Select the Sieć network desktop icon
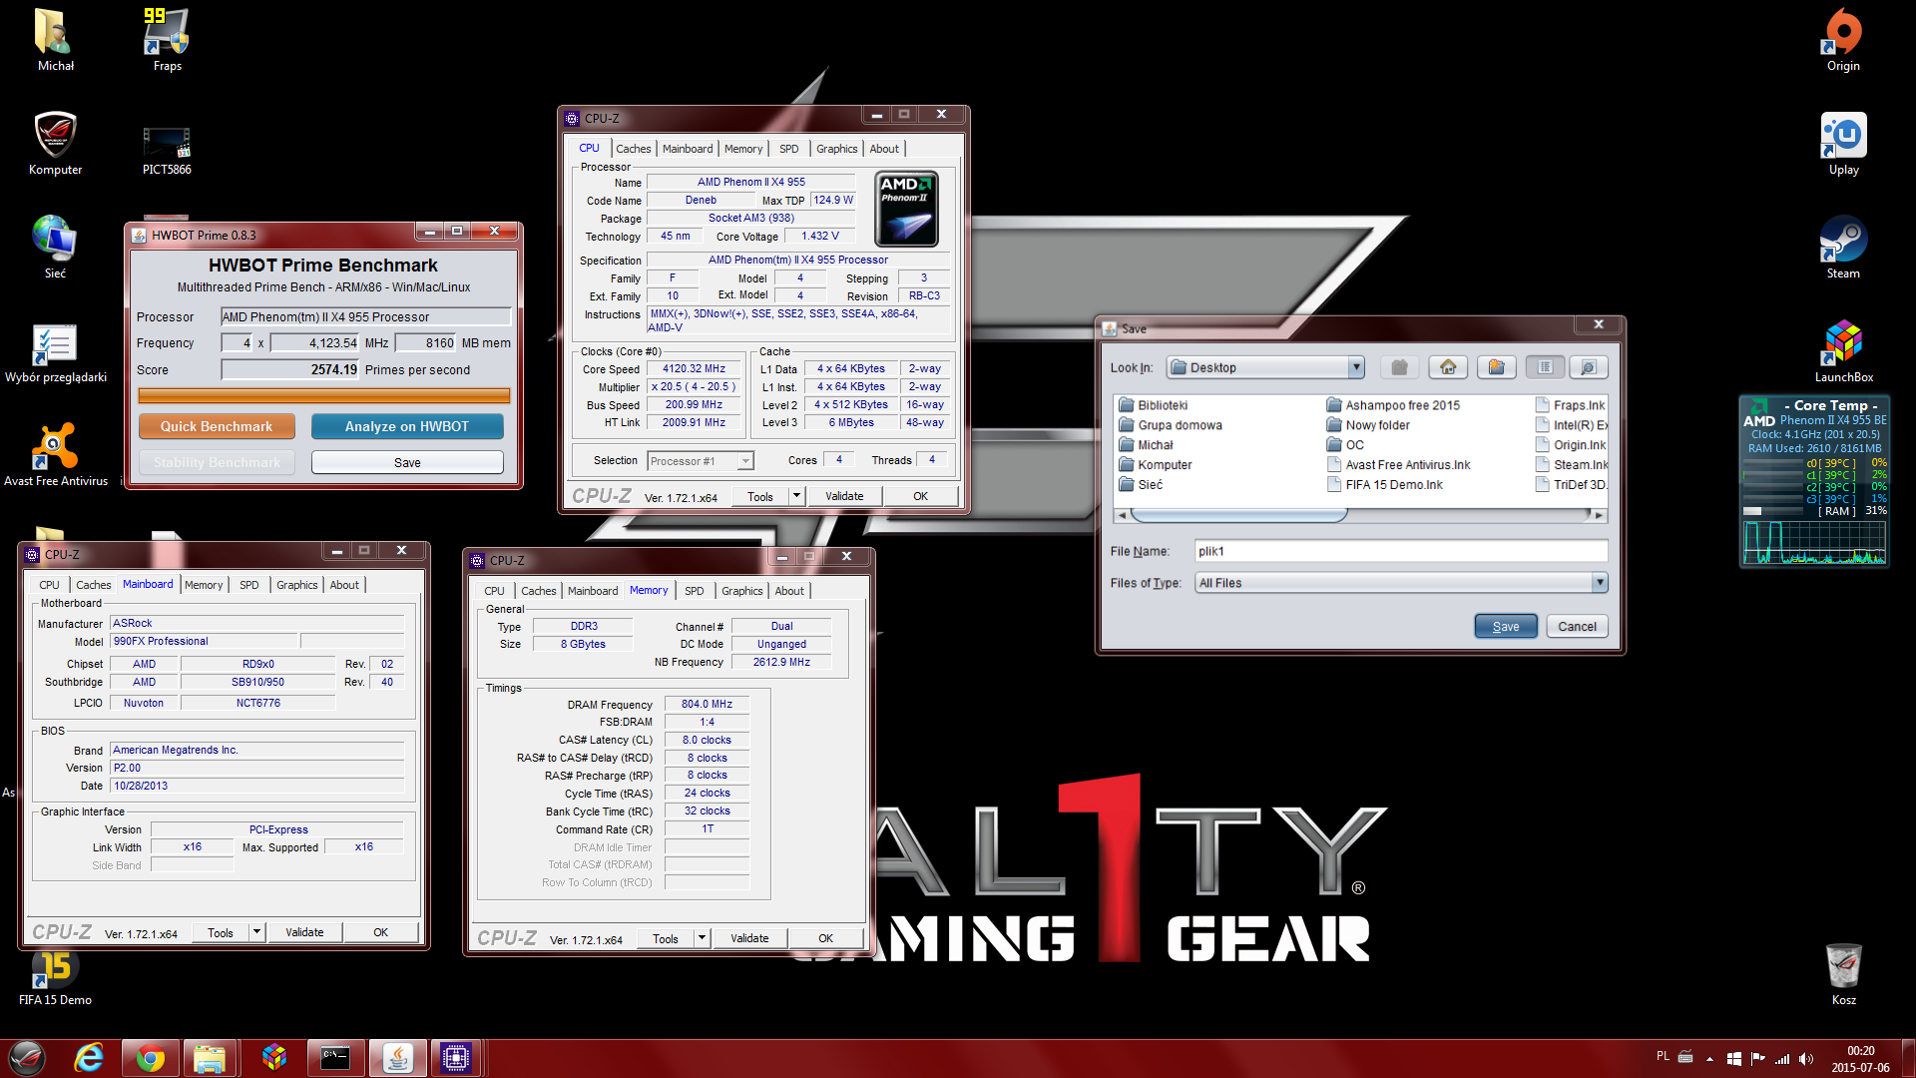The image size is (1916, 1078). (x=55, y=249)
